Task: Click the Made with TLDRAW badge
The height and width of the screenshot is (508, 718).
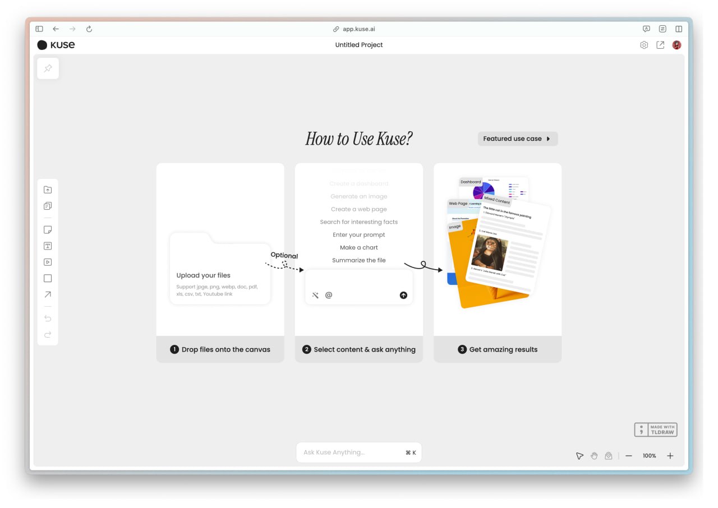Action: click(x=656, y=430)
